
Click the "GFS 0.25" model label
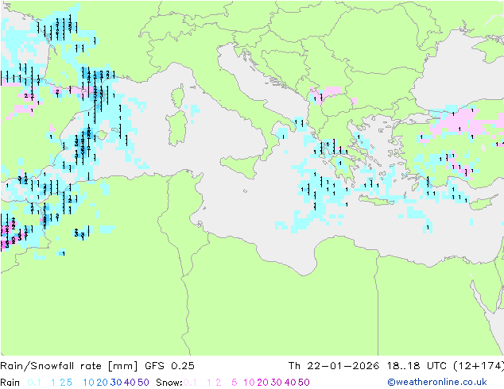pos(169,366)
